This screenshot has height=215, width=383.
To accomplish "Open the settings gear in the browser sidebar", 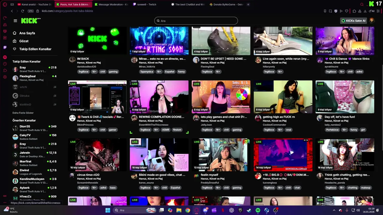I will [x=5, y=77].
